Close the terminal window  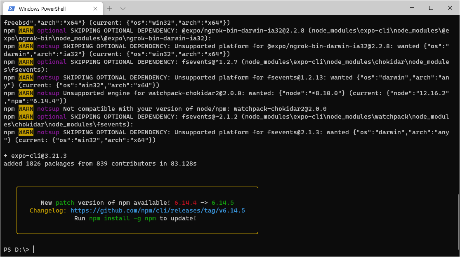(450, 8)
